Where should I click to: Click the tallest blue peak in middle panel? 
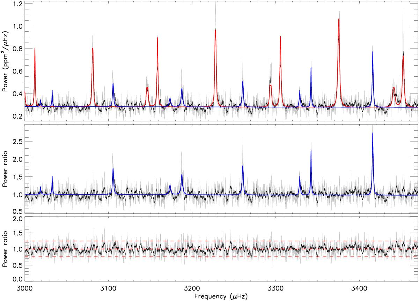tap(373, 133)
